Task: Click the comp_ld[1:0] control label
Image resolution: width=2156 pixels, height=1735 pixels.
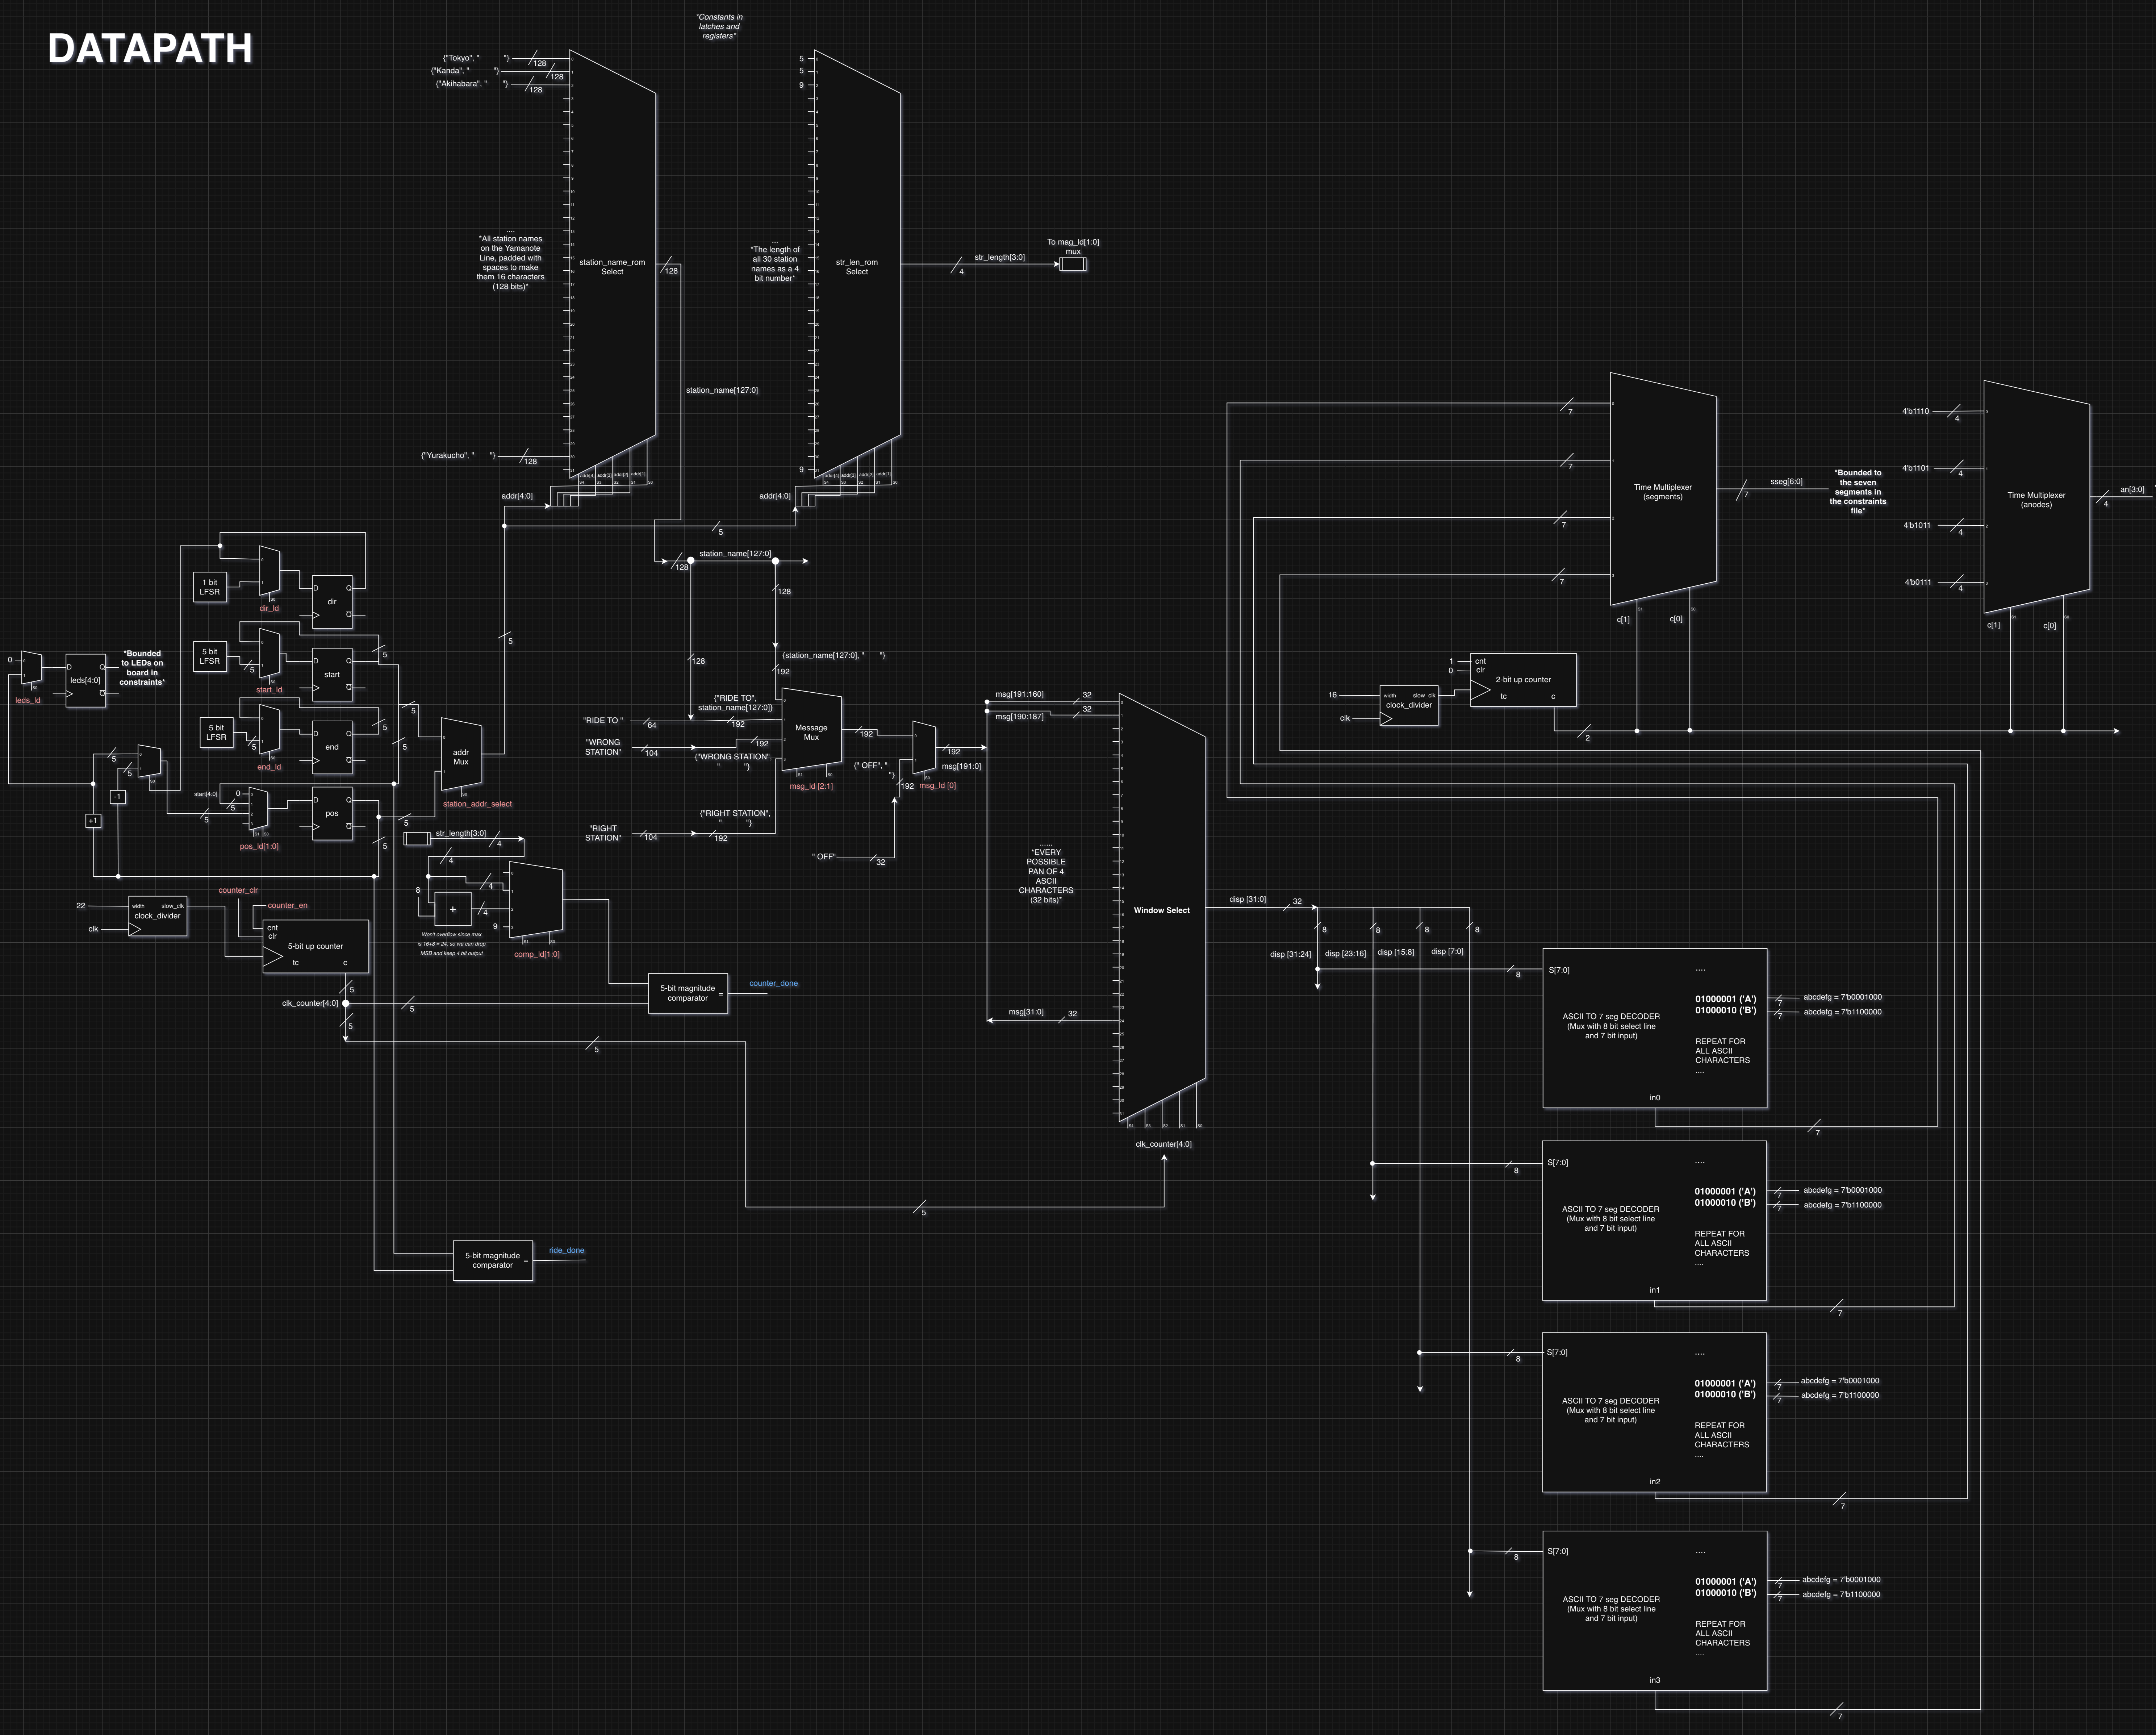Action: 537,954
